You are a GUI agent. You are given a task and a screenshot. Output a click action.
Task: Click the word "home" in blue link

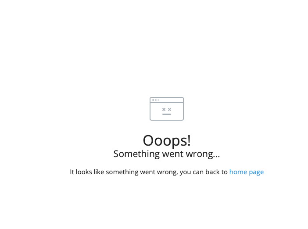click(238, 172)
